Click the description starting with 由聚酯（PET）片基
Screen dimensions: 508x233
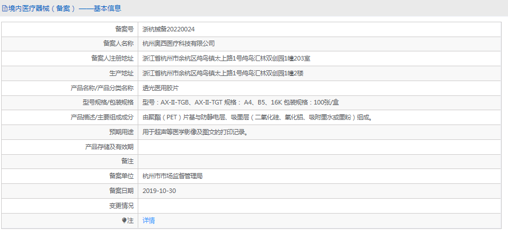257,118
